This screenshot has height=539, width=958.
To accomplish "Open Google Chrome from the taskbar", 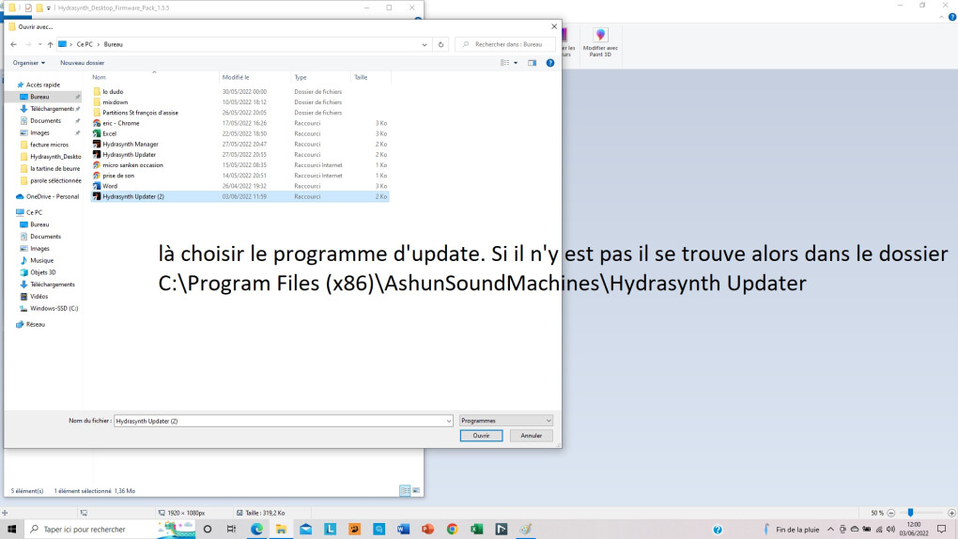I will tap(452, 530).
